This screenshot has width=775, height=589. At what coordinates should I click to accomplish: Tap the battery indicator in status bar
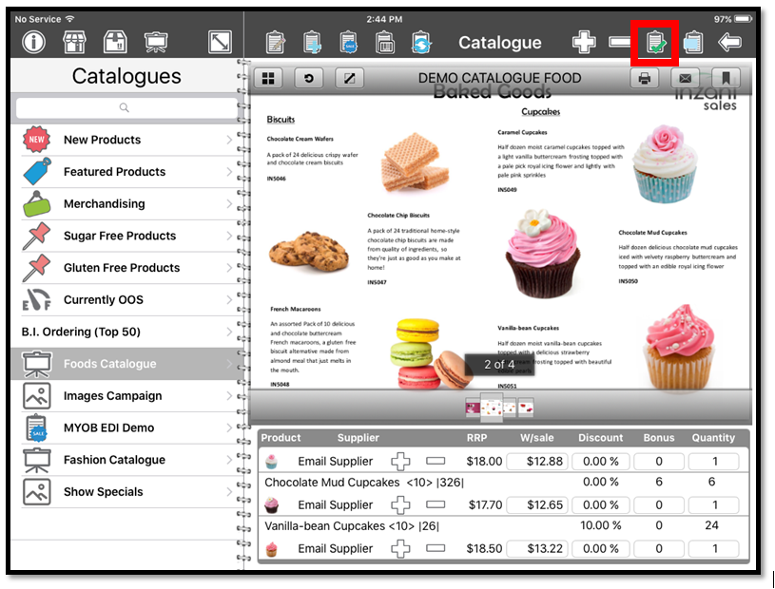(x=743, y=19)
